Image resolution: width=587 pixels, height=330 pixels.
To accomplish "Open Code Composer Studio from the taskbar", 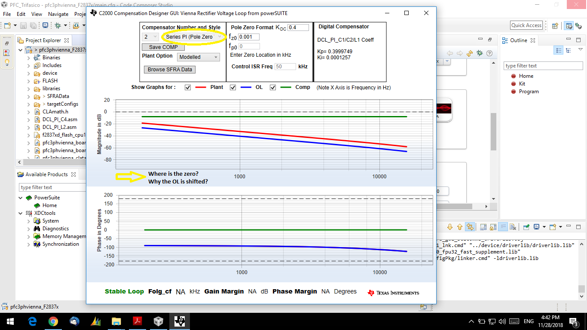I will click(179, 321).
